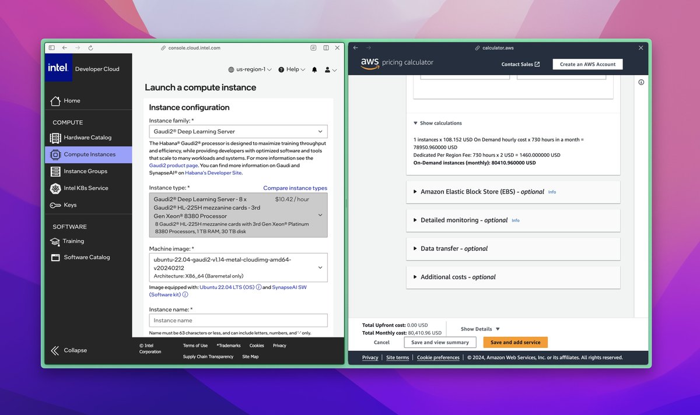Click Contact Sales external link
This screenshot has height=415, width=700.
tap(520, 64)
